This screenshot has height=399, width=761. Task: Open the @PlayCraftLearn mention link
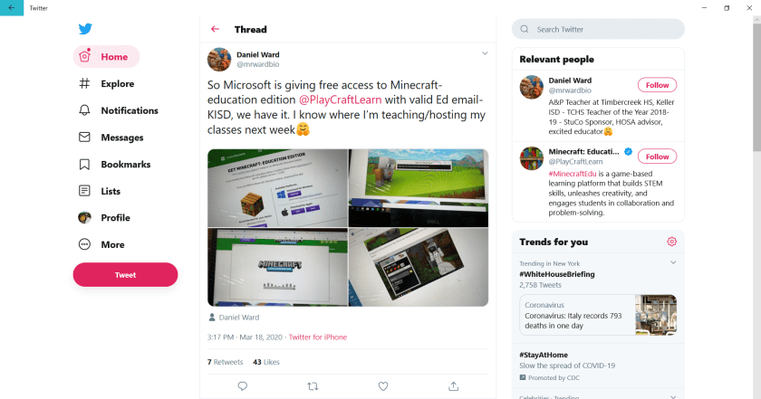[x=341, y=100]
